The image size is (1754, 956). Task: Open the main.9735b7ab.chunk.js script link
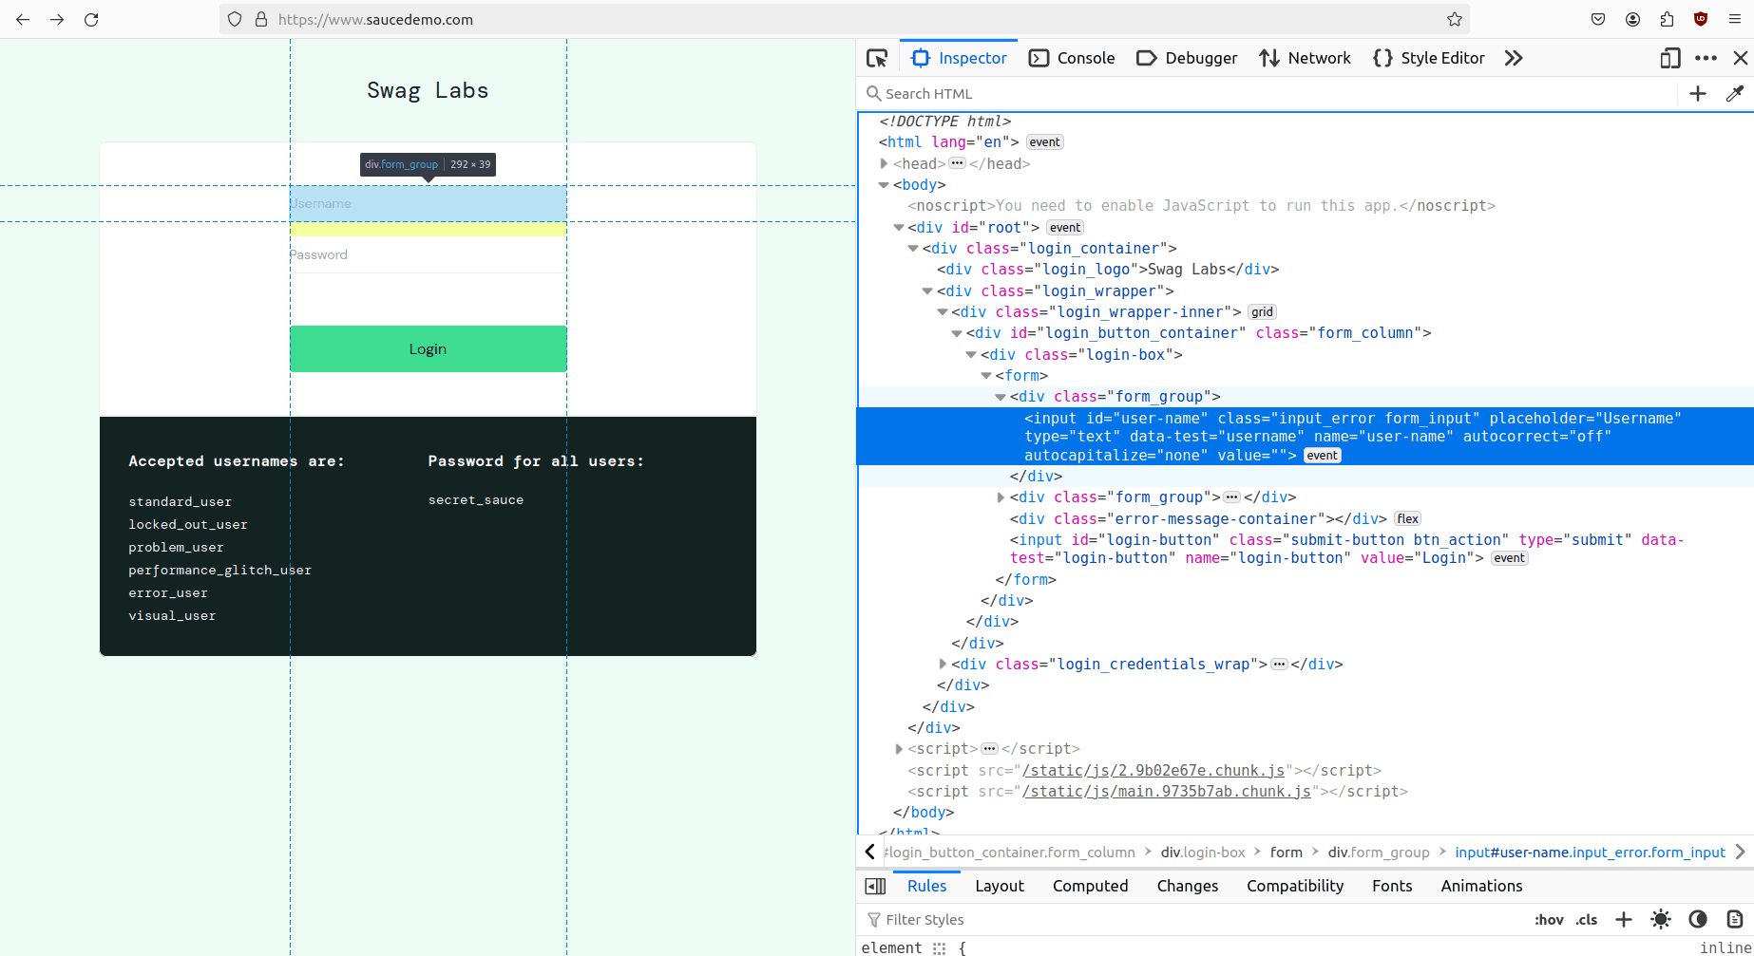(x=1167, y=791)
